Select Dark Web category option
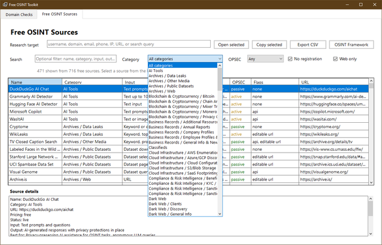This screenshot has width=382, height=245. tap(183, 199)
